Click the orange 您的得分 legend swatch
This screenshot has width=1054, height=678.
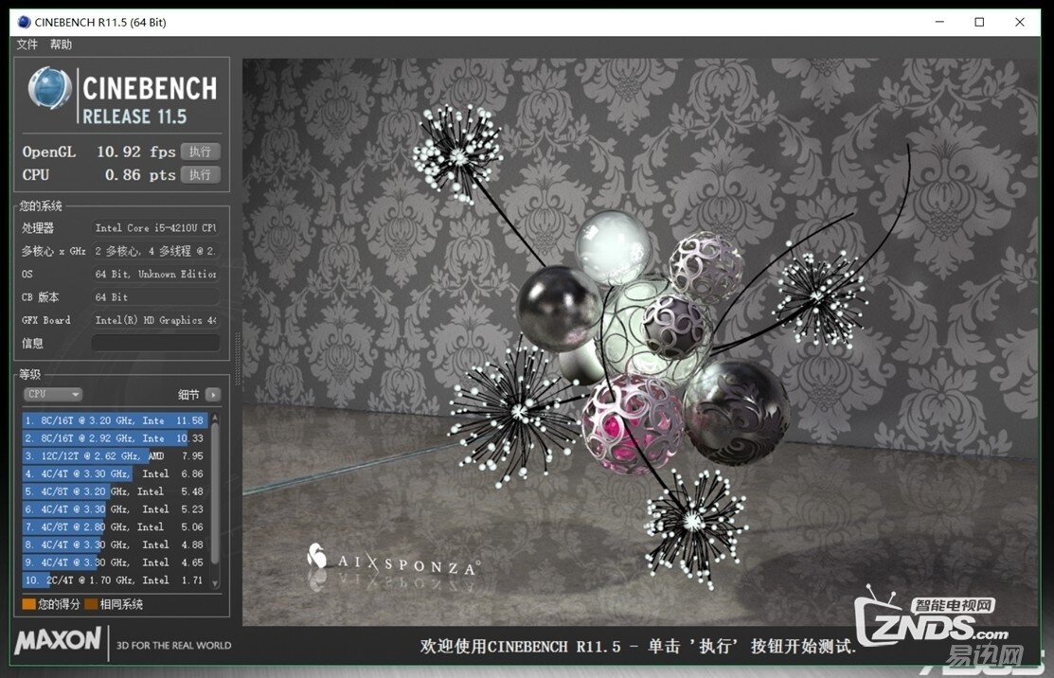[x=29, y=604]
